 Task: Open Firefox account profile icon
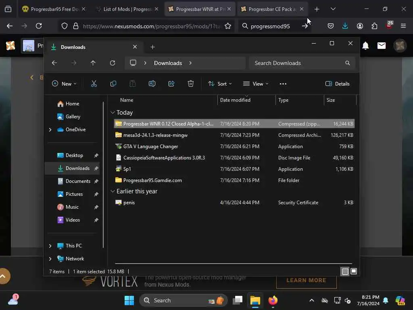pos(360,26)
